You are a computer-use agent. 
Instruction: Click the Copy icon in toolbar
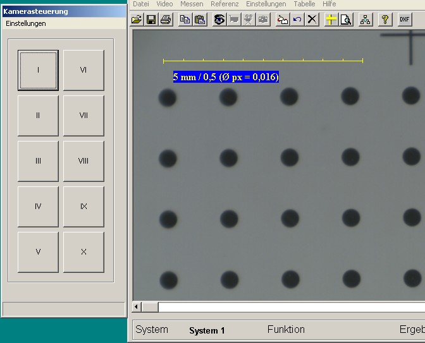pos(185,20)
